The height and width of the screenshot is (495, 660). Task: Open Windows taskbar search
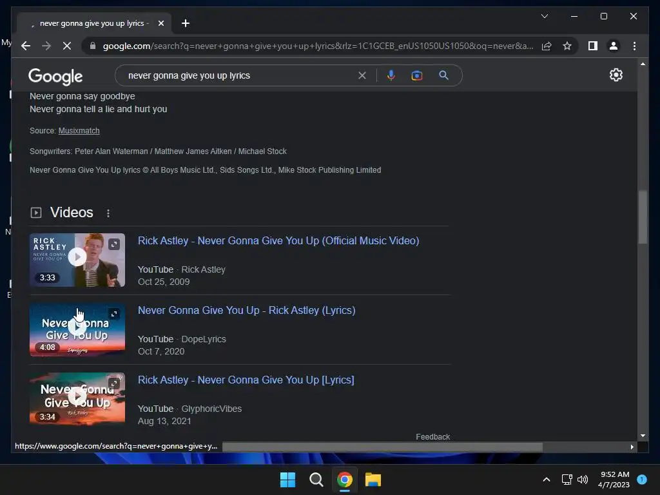click(x=316, y=480)
